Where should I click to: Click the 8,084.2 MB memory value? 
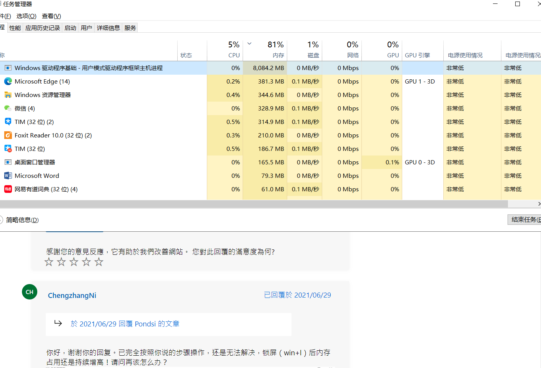(268, 68)
